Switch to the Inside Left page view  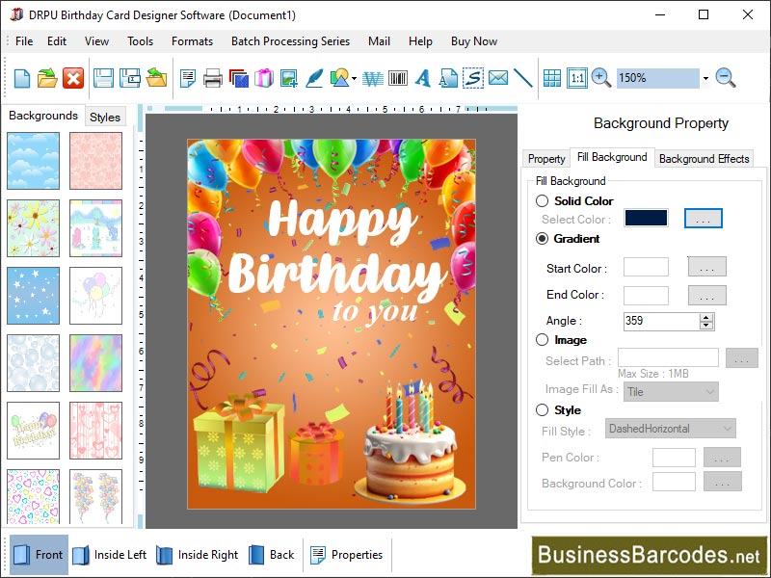[109, 555]
